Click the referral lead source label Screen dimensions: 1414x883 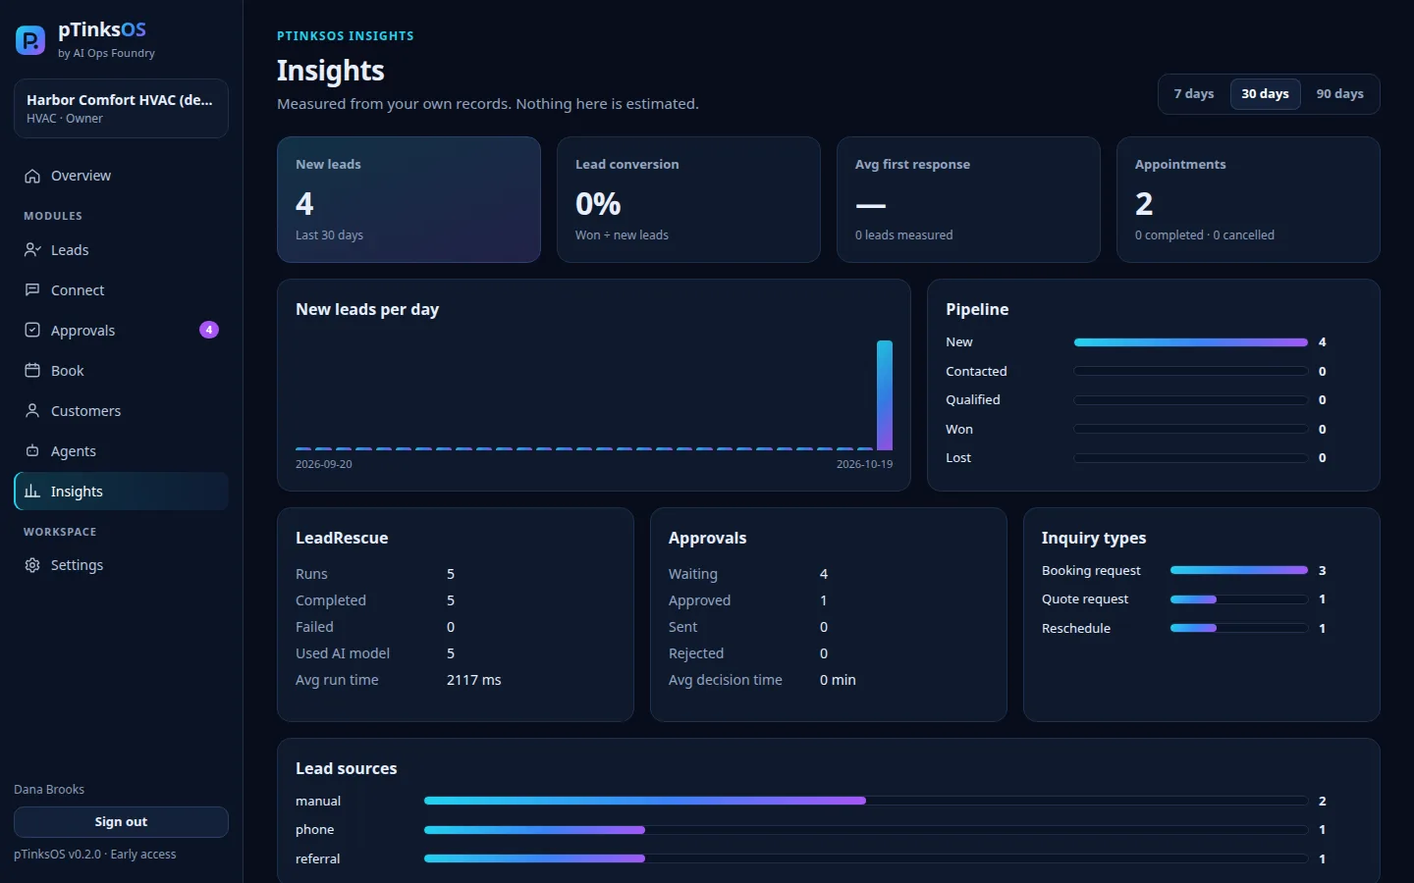(318, 858)
